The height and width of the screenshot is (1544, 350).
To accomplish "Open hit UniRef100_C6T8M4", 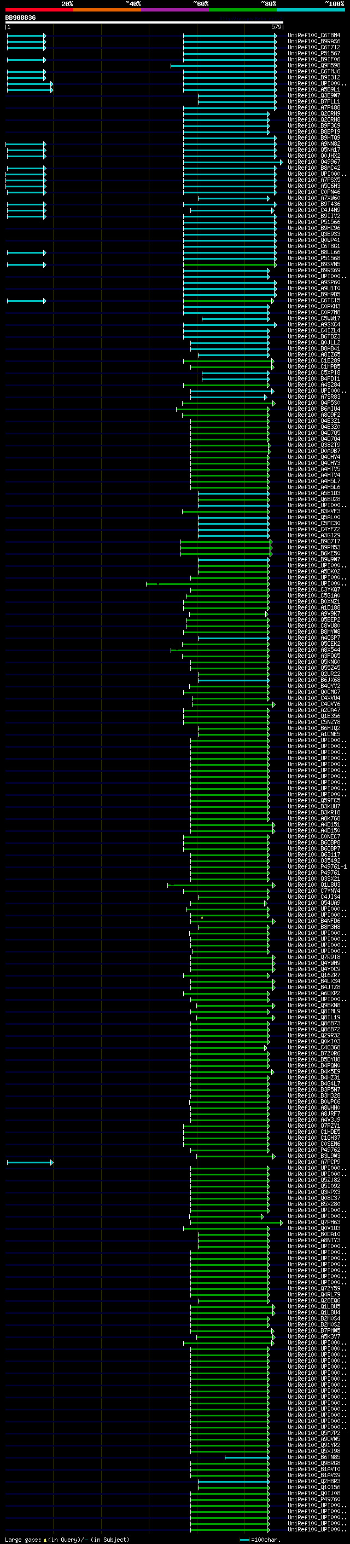I will (314, 36).
